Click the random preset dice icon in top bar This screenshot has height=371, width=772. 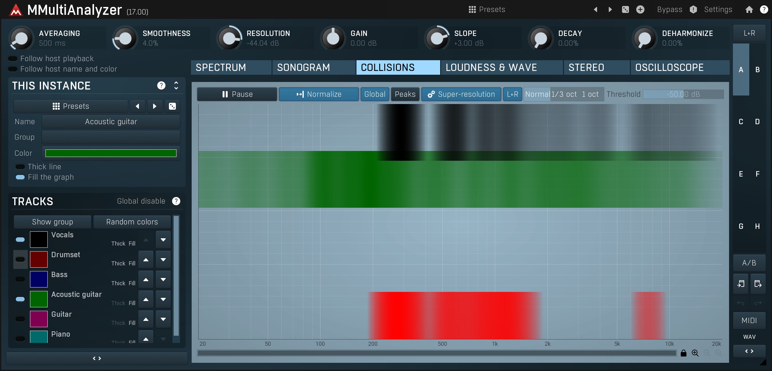[x=625, y=9]
